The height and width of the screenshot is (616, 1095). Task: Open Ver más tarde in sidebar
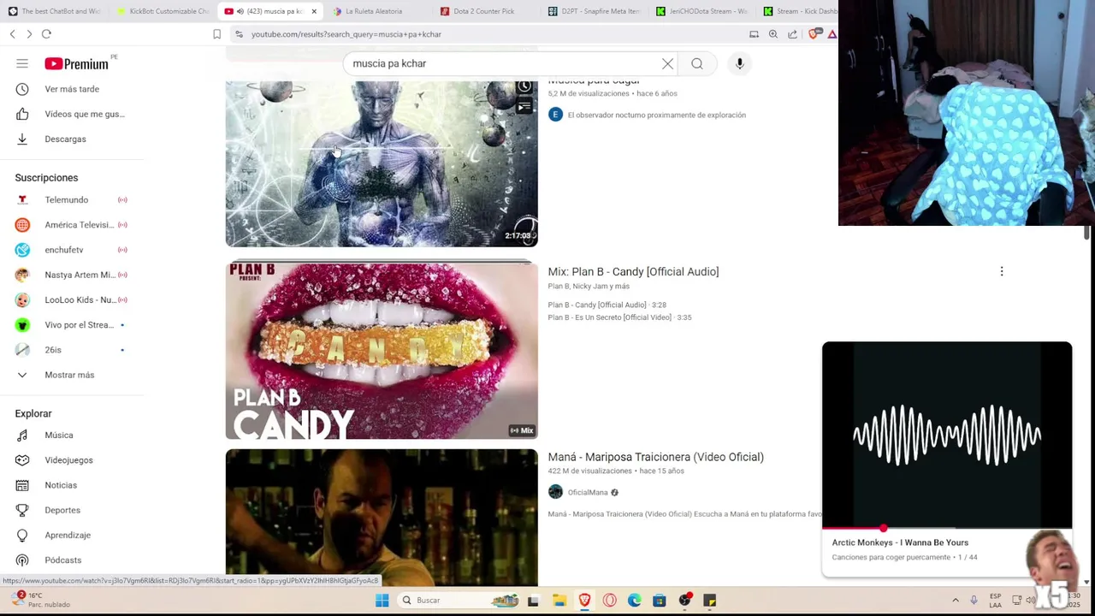(72, 89)
